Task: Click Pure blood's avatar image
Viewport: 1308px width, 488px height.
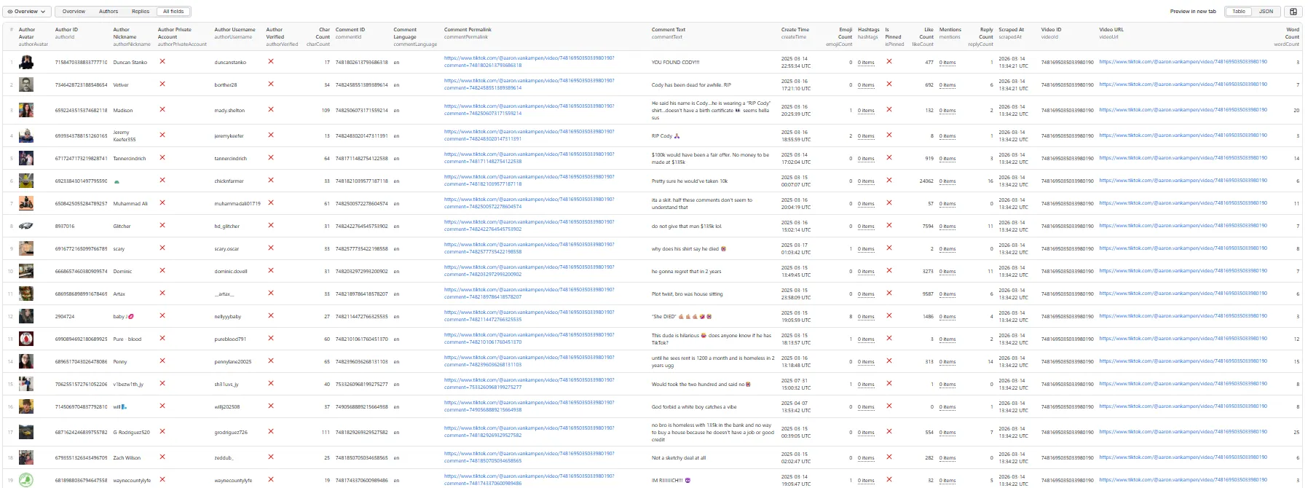Action: coord(26,339)
